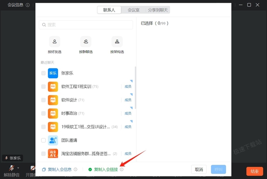
Task: Tick checkbox for 团队邀请
Action: pyautogui.click(x=44, y=140)
